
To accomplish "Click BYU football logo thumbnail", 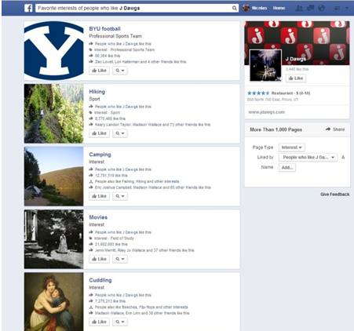I will click(53, 51).
